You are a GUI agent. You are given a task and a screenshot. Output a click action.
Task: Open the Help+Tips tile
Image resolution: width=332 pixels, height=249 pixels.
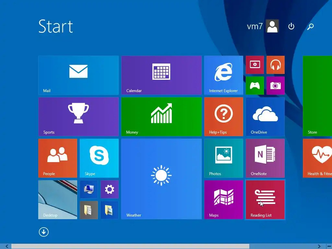coord(224,117)
